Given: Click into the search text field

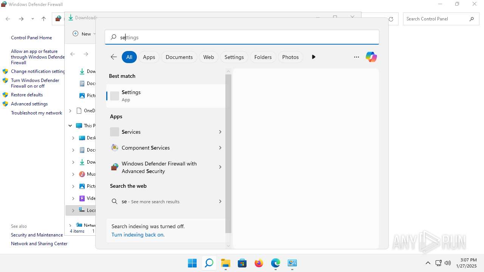Looking at the screenshot, I should click(242, 37).
